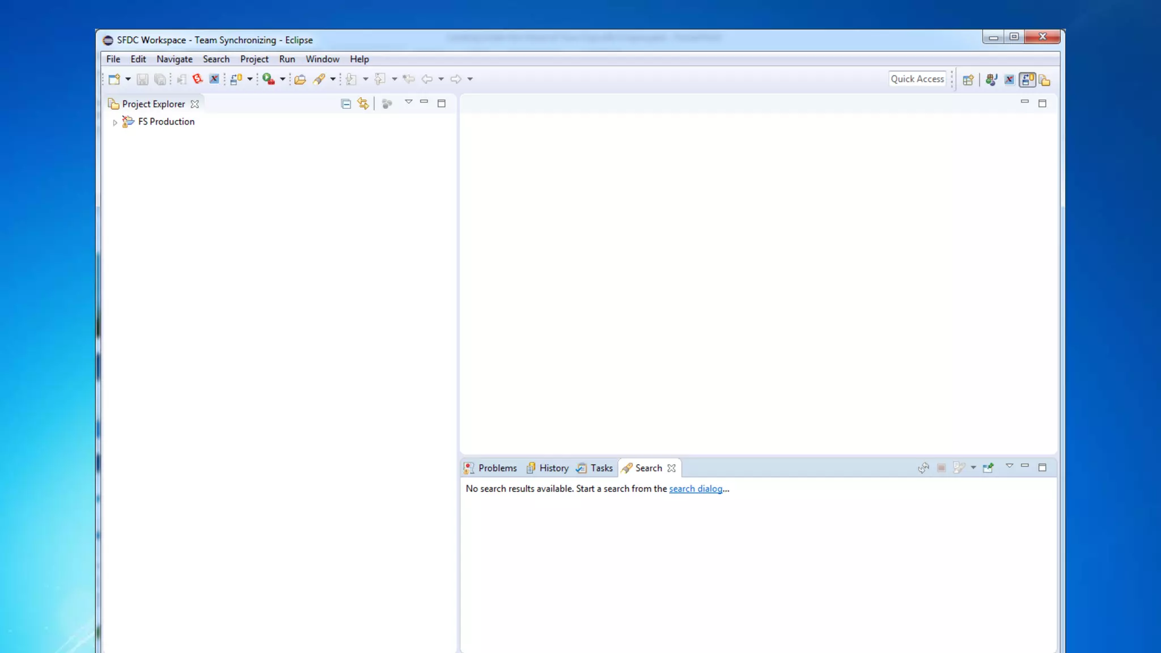Open Project Explorer view menu triangle
Viewport: 1161px width, 653px height.
point(408,102)
